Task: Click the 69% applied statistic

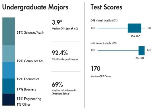Action: click(57, 85)
